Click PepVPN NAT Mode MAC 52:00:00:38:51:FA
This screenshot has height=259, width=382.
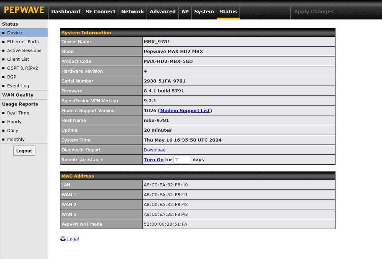tap(165, 224)
